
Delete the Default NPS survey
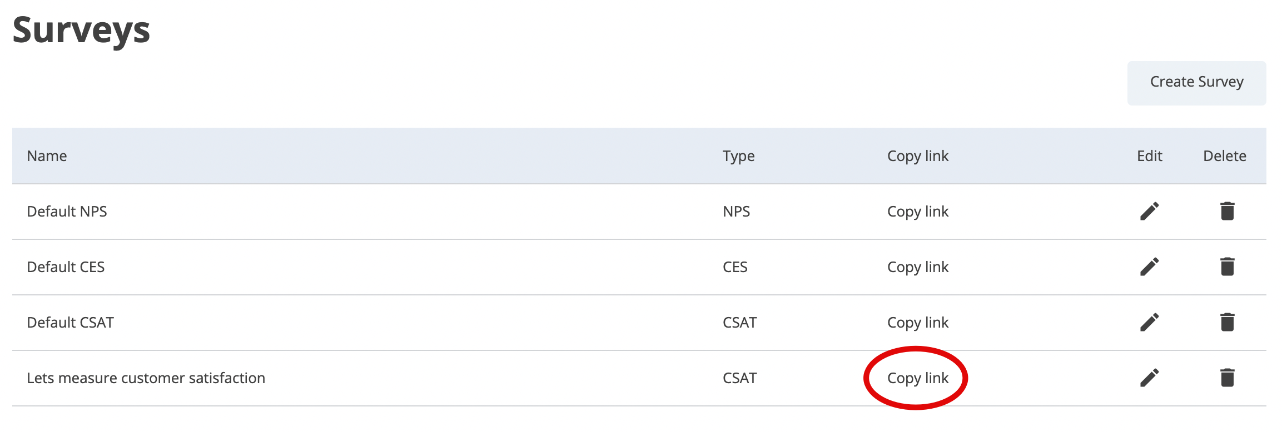pos(1227,211)
